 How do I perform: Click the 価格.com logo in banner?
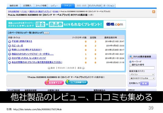coord(114,24)
